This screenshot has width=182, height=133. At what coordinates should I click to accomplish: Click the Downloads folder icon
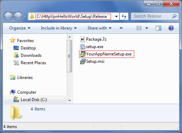click(x=16, y=55)
